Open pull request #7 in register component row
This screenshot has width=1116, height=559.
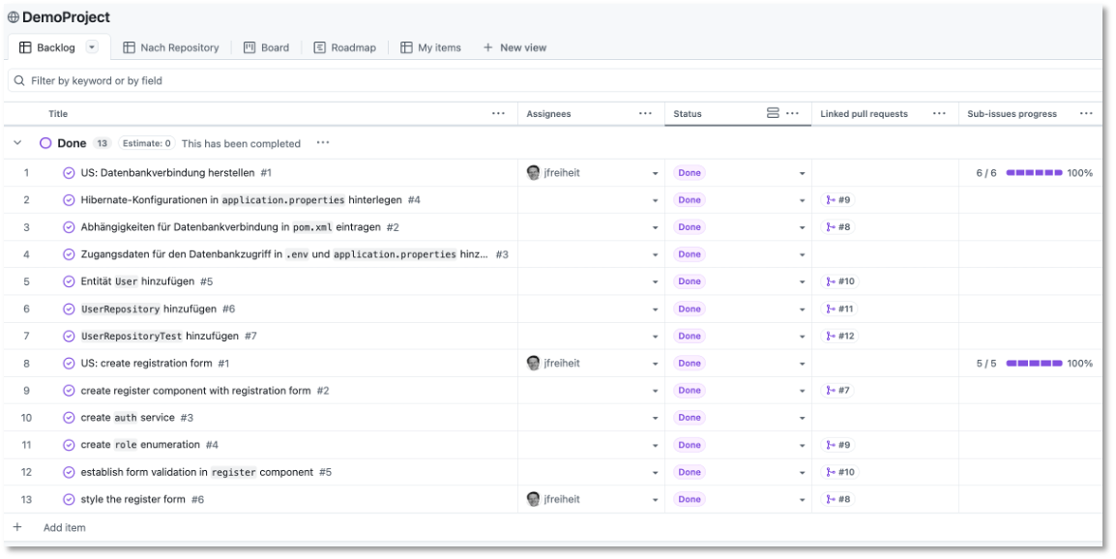coord(837,390)
